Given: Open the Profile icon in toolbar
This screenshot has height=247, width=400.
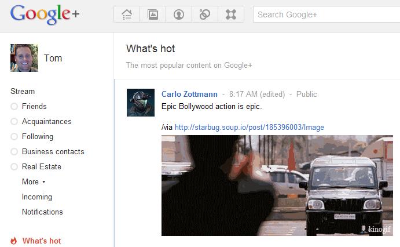Looking at the screenshot, I should (x=179, y=14).
